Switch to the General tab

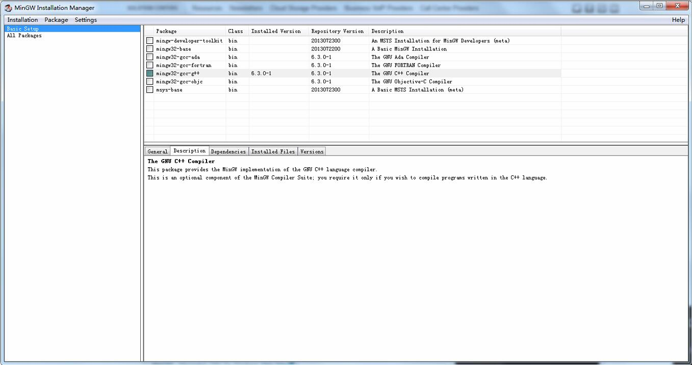point(158,151)
